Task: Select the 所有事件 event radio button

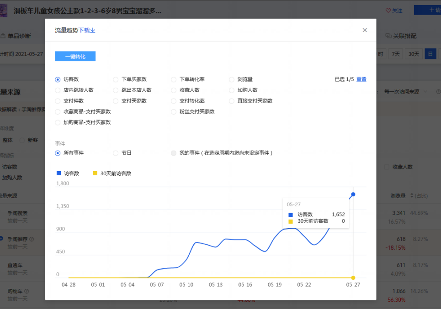Action: 58,153
